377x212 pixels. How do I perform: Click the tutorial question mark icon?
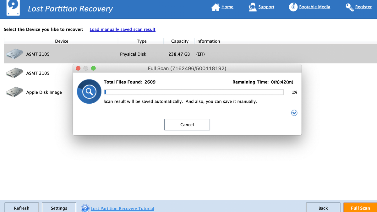tap(85, 208)
